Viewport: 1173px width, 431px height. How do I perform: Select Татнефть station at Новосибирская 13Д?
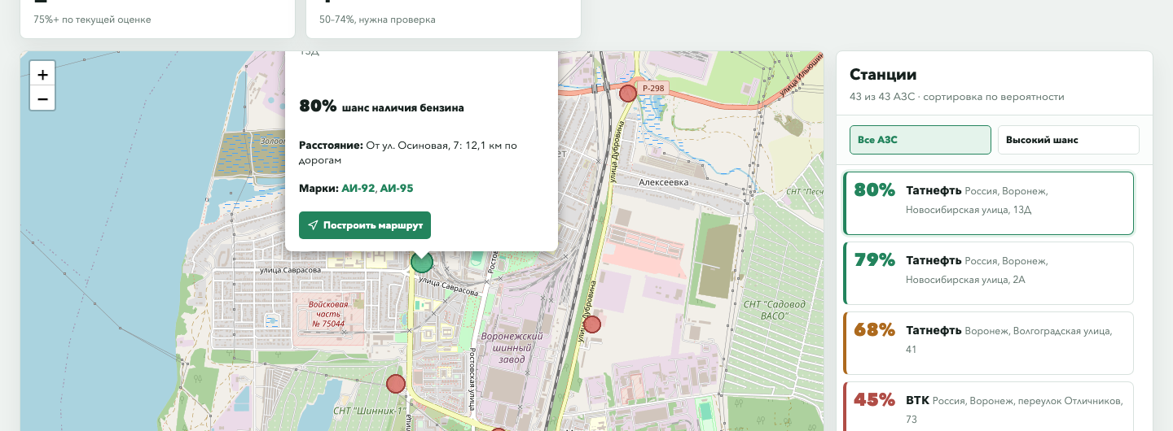point(988,202)
